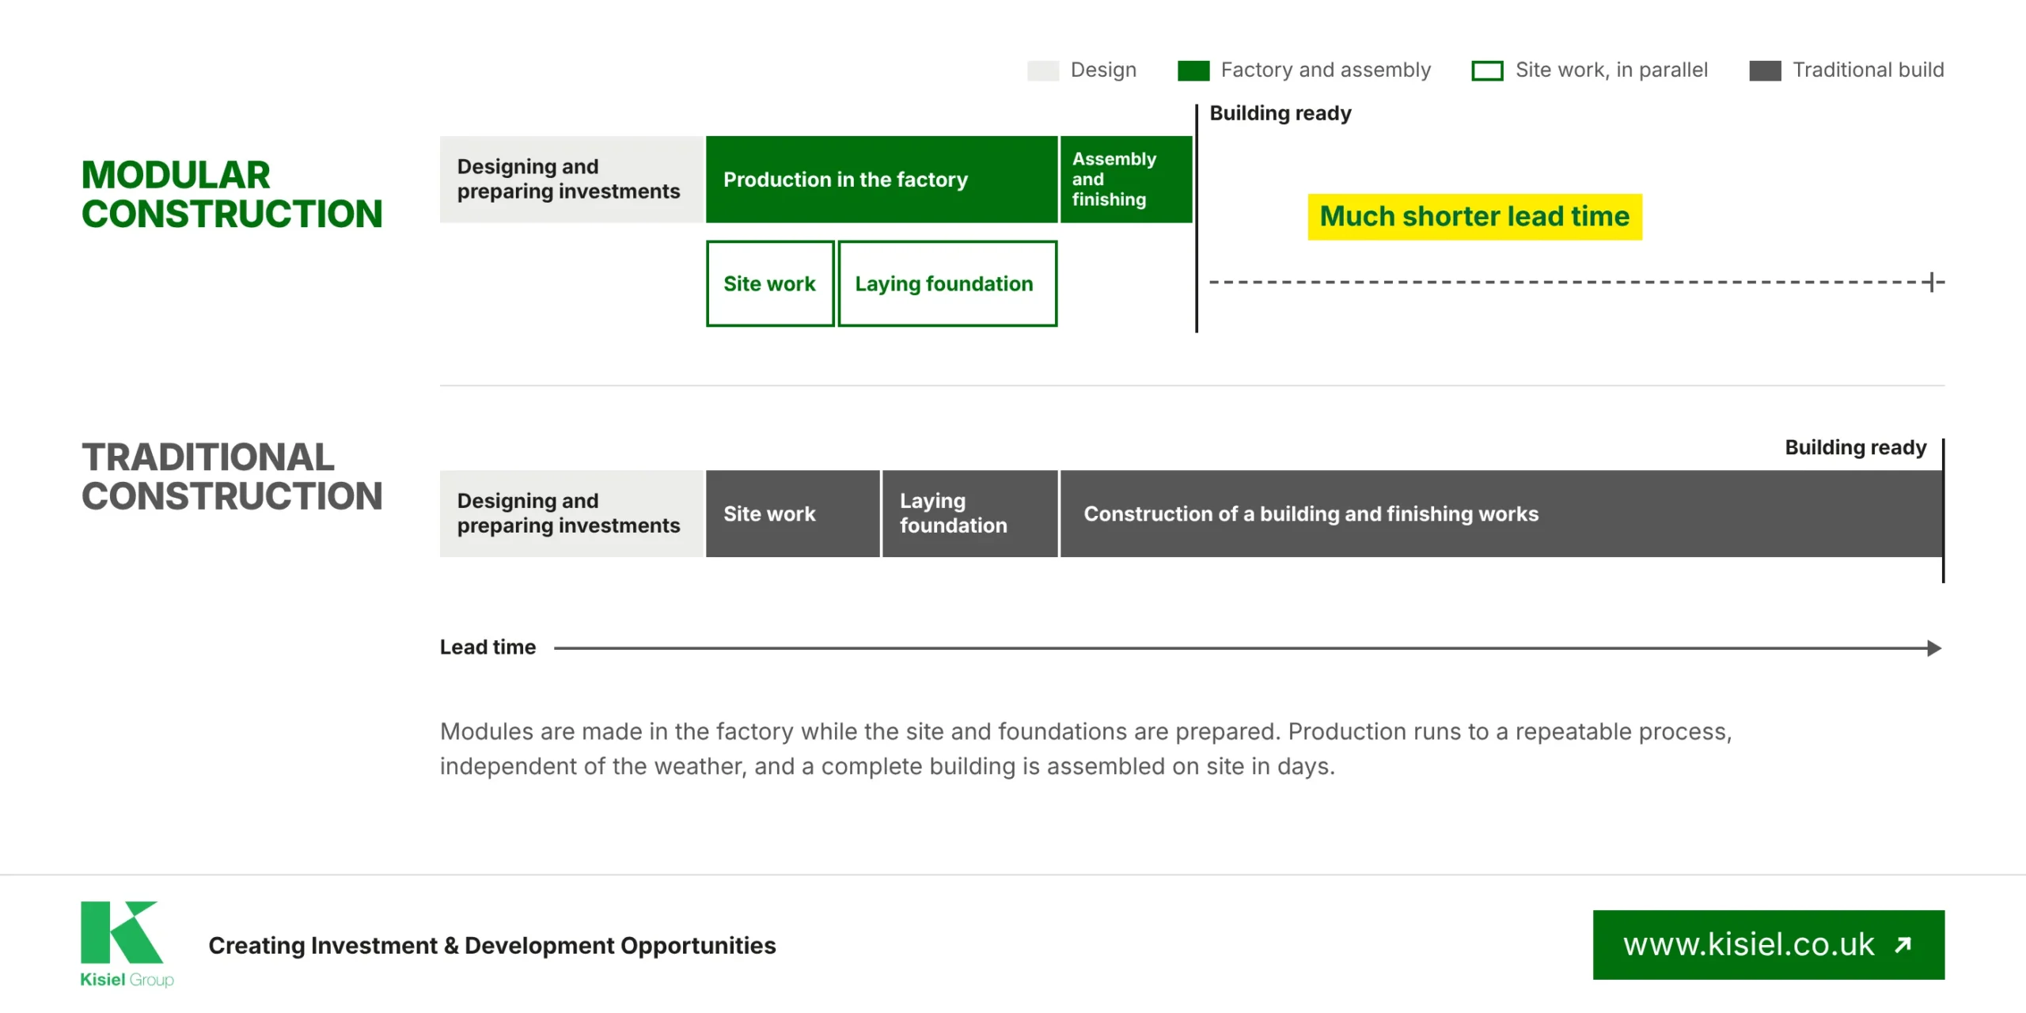2026x1013 pixels.
Task: Click the Building ready label above traditional row
Action: click(x=1855, y=448)
